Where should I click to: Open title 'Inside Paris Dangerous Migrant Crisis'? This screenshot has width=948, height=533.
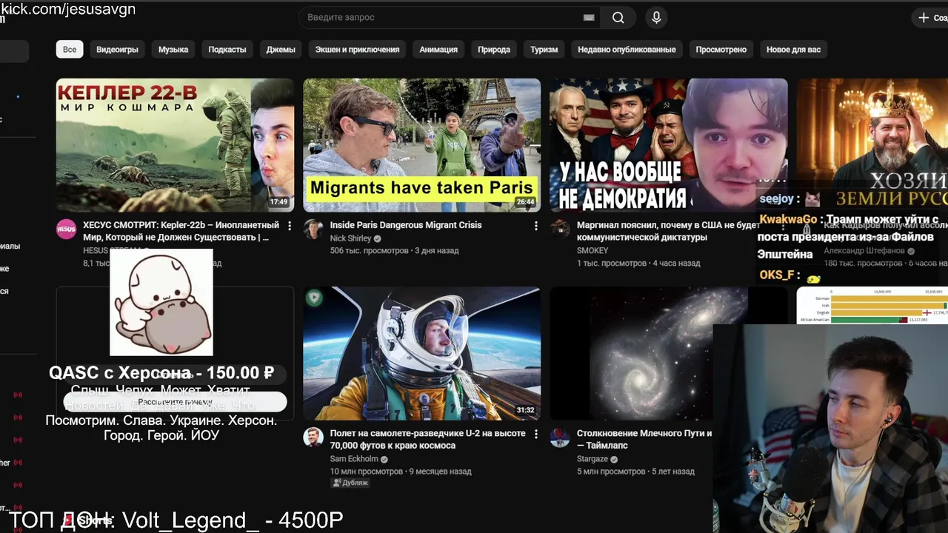coord(406,225)
